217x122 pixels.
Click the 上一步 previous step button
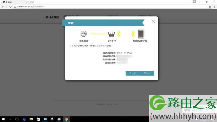pos(133,73)
